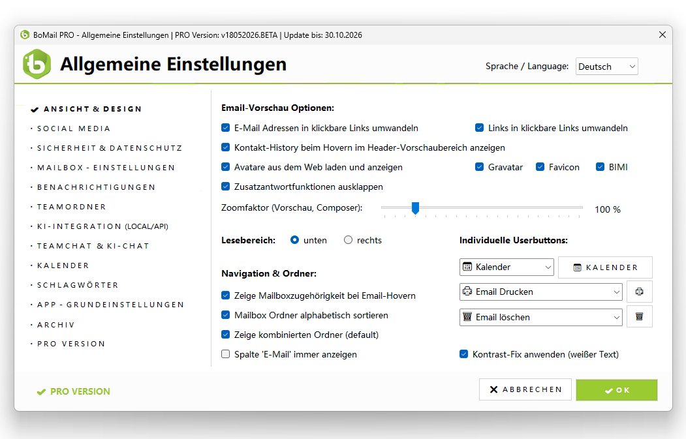Close the Allgemeine Einstellungen window

[x=663, y=35]
